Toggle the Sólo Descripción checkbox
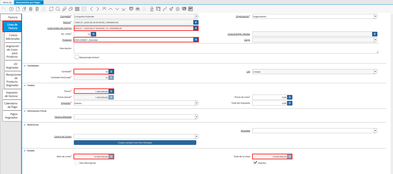Image resolution: width=393 pixels, height=174 pixels. point(77,163)
